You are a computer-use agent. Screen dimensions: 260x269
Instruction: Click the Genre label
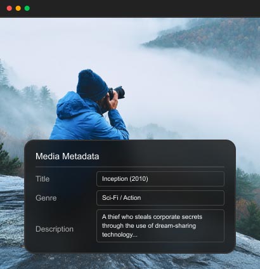pos(46,198)
